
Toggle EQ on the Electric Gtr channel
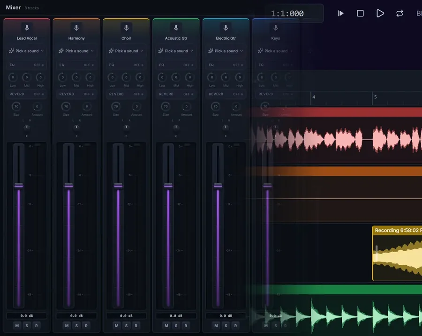tap(238, 65)
